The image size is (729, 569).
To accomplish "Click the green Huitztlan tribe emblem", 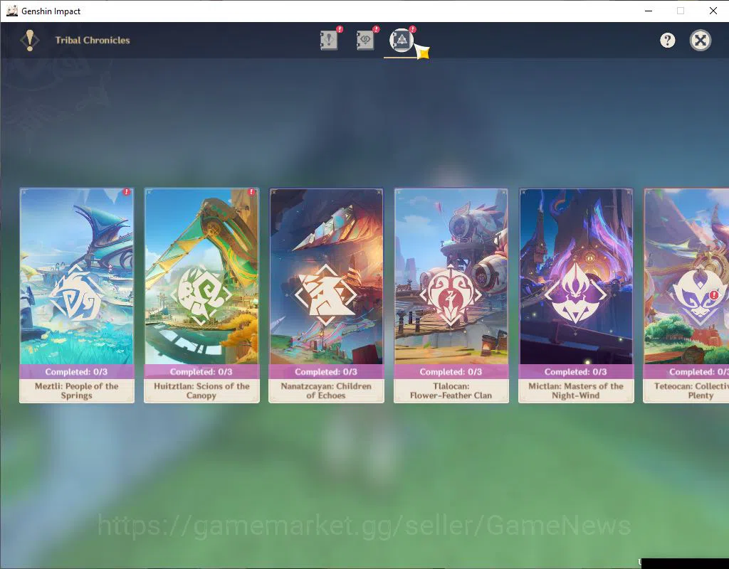I will pyautogui.click(x=201, y=295).
